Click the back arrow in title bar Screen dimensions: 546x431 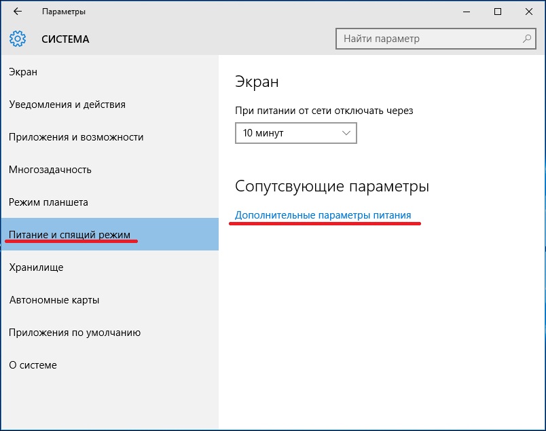[18, 12]
